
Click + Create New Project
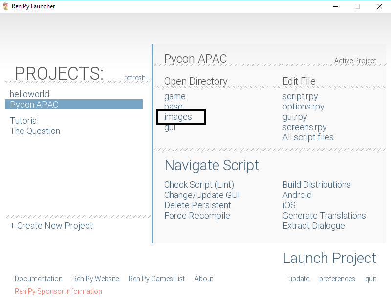51,226
